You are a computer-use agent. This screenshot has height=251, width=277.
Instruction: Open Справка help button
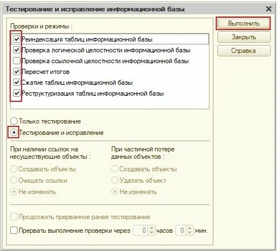tap(244, 51)
